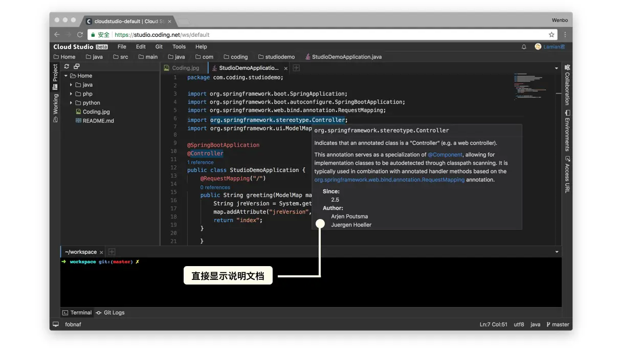622x349 pixels.
Task: Open the Environments side panel
Action: pyautogui.click(x=567, y=130)
